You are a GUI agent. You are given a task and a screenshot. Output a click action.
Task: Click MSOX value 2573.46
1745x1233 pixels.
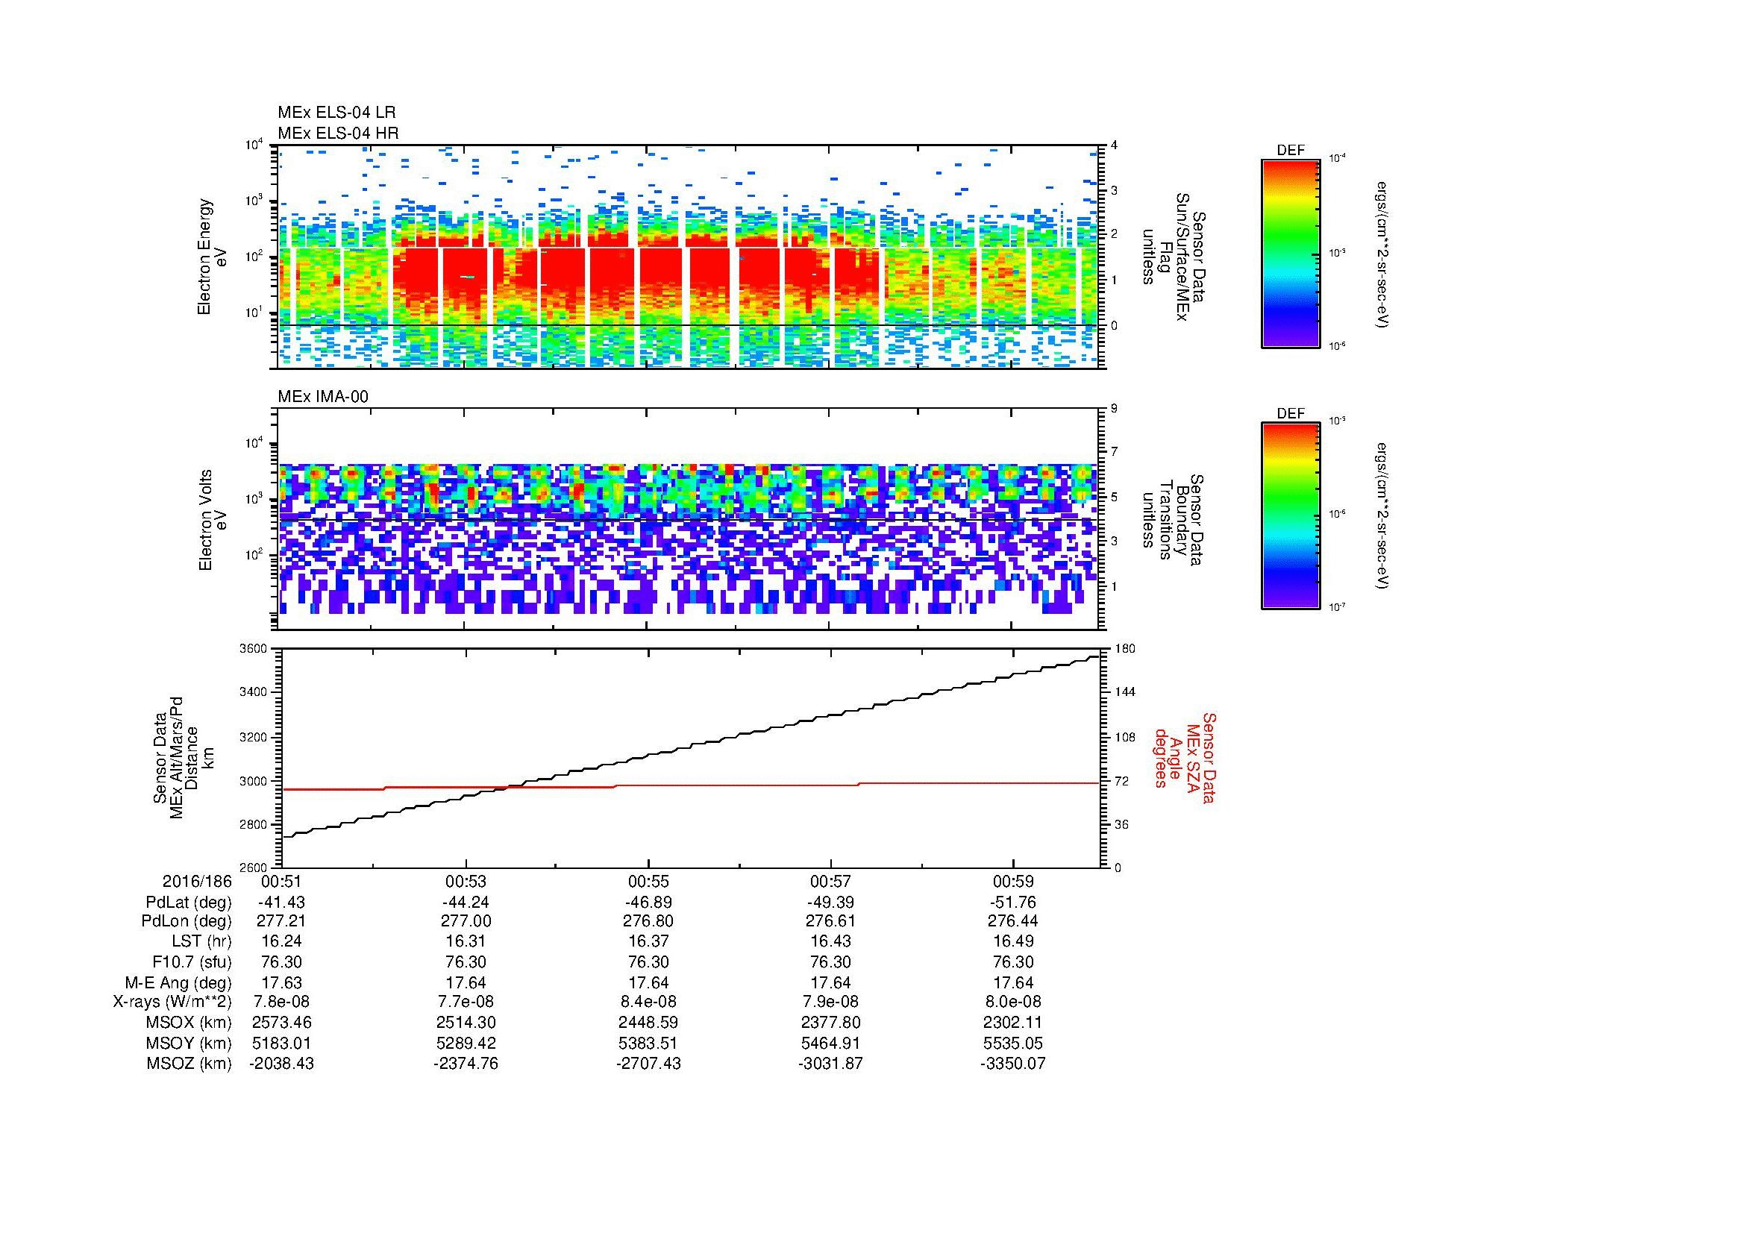(x=282, y=1023)
